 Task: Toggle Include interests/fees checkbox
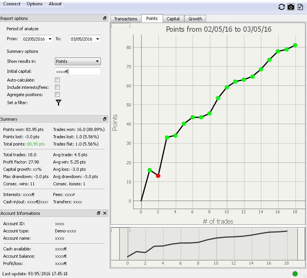pos(57,87)
